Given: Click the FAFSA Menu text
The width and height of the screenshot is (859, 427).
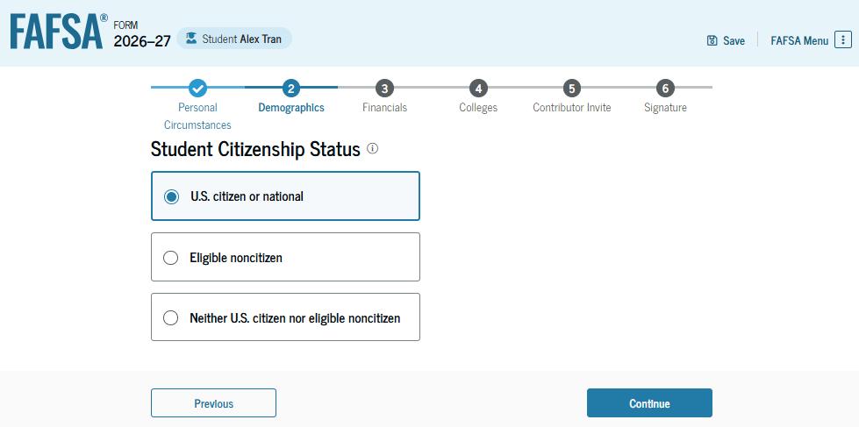Looking at the screenshot, I should pos(798,40).
